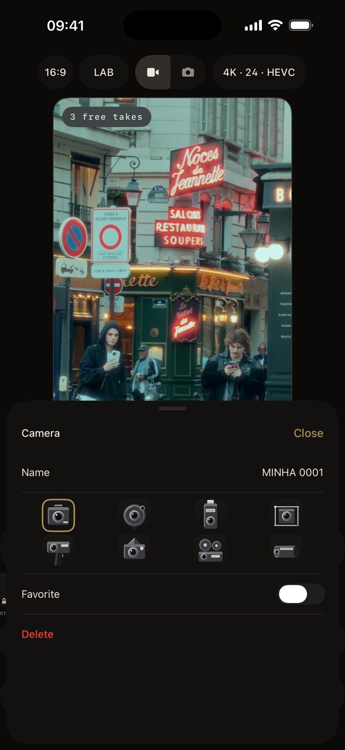Open the 16:9 aspect ratio selector
The image size is (345, 750).
pos(55,72)
